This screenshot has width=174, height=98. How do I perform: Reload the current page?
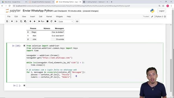(10, 6)
